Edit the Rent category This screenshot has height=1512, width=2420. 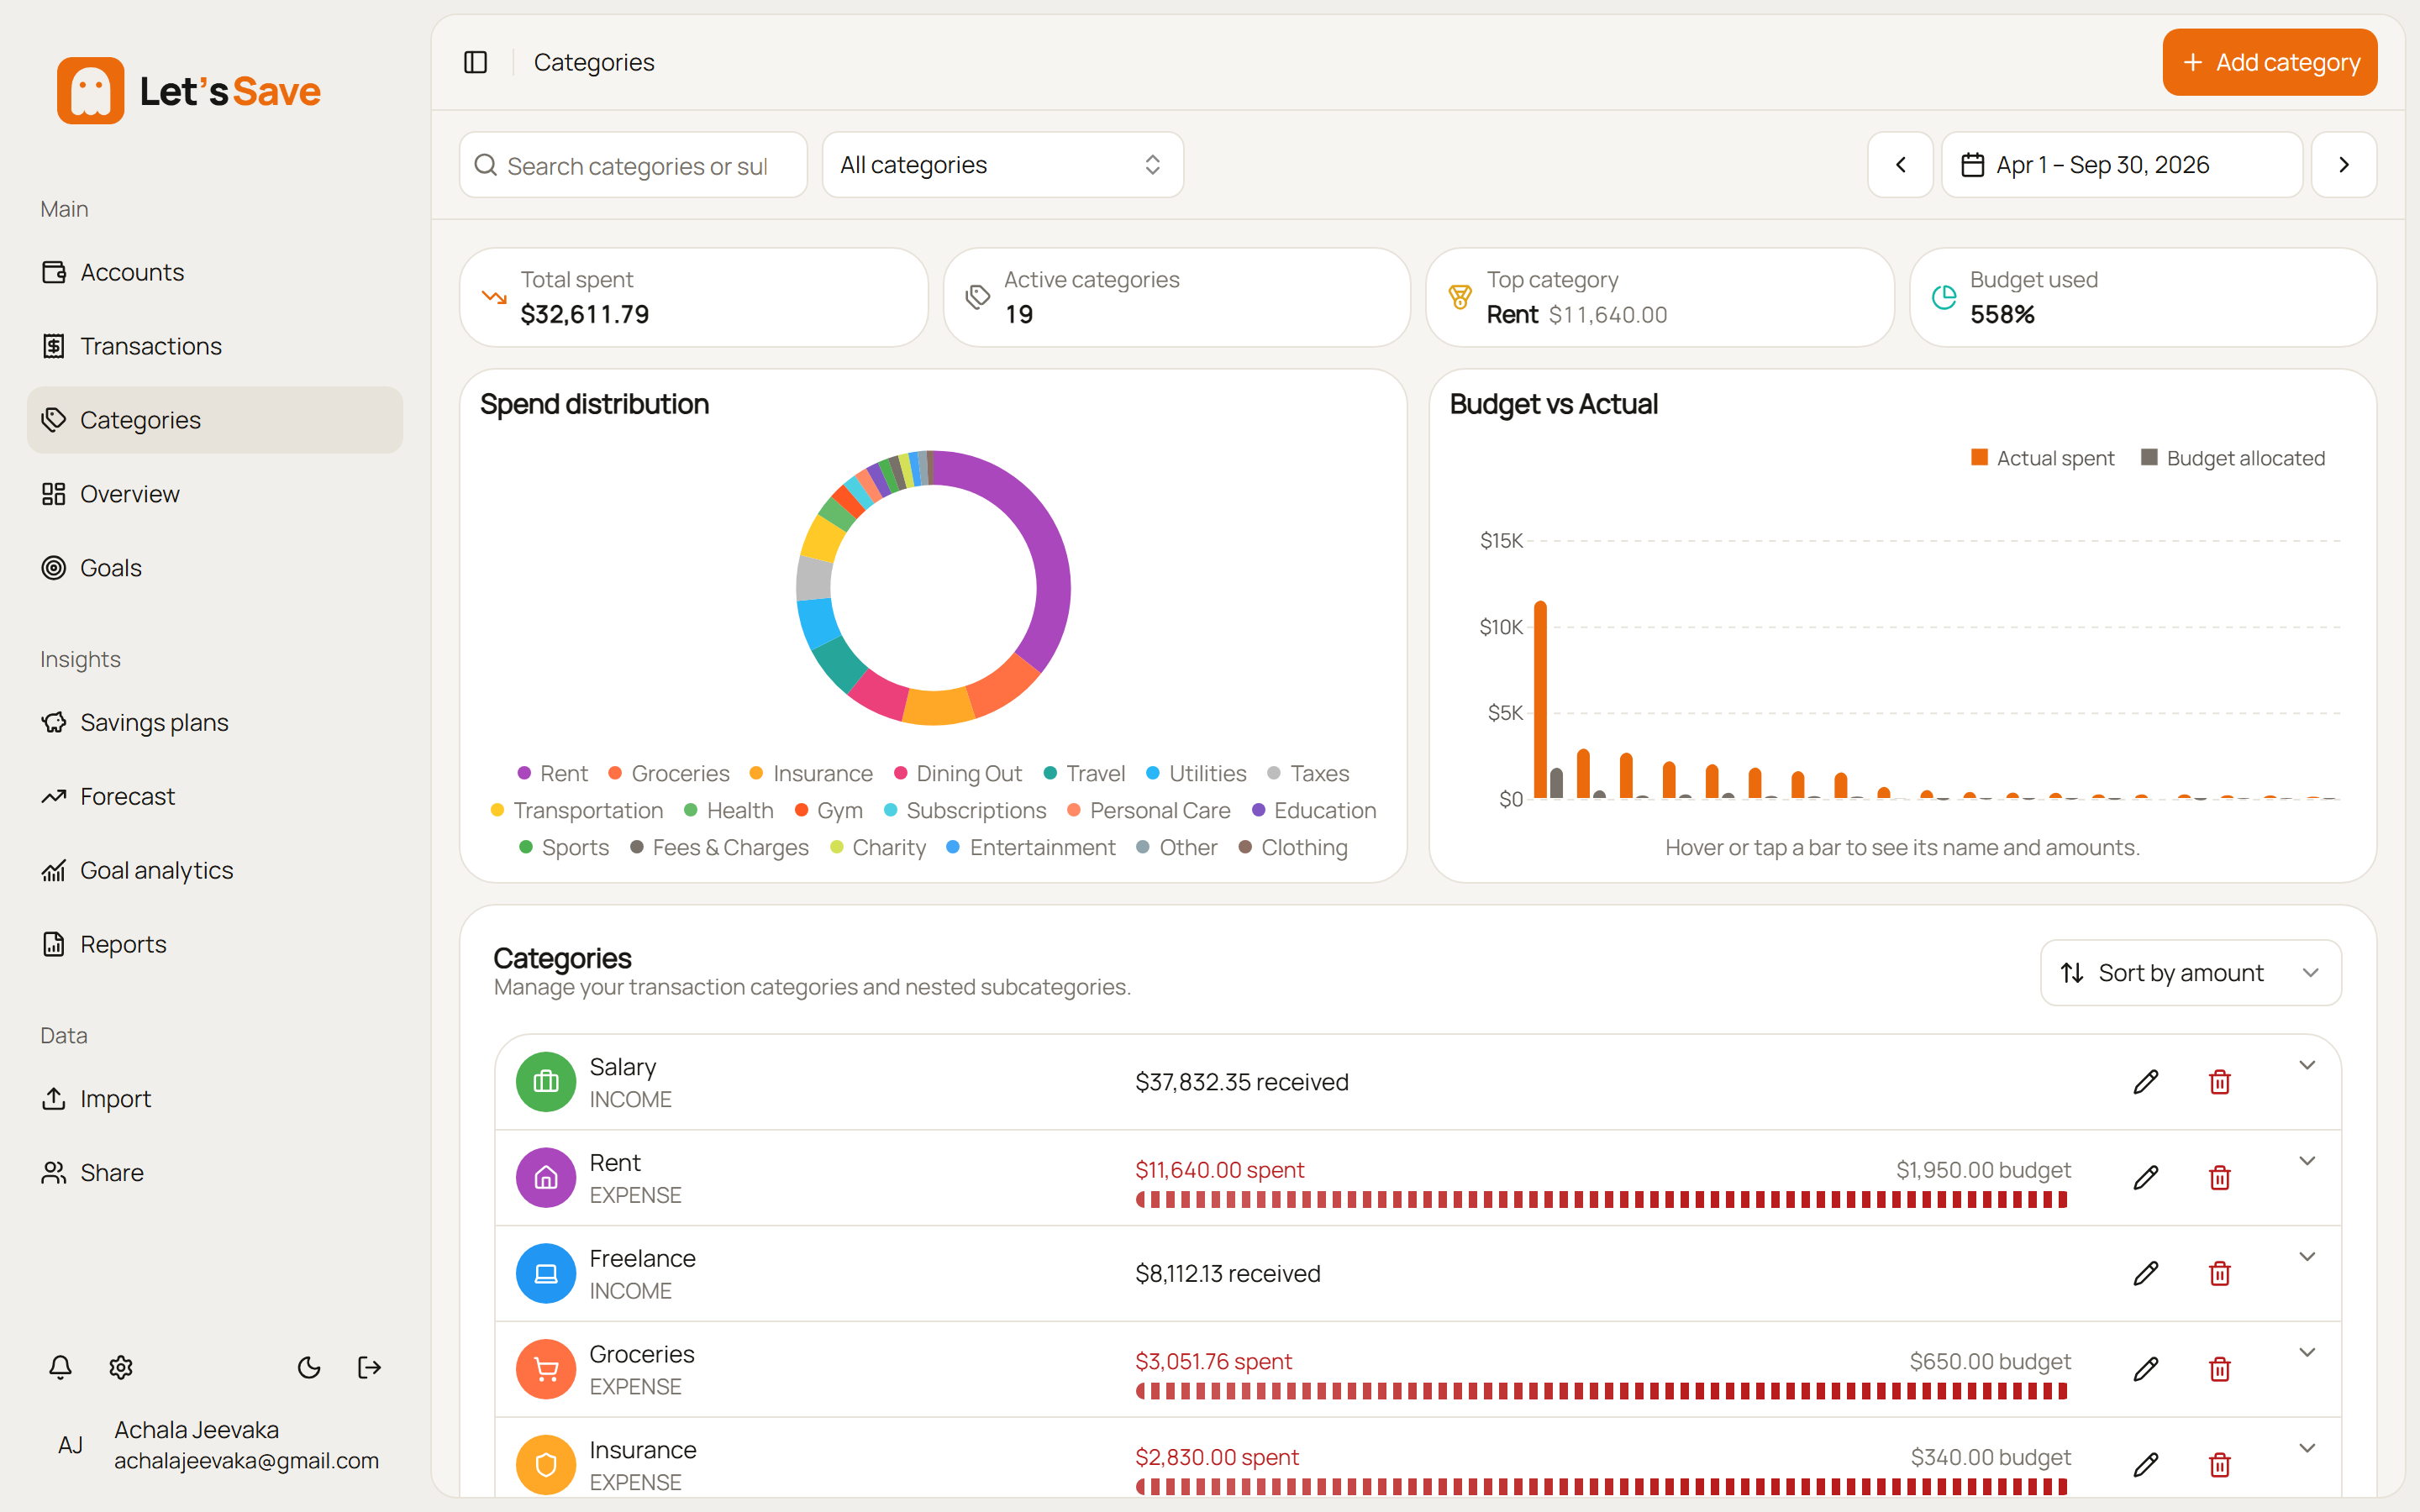pyautogui.click(x=2146, y=1178)
